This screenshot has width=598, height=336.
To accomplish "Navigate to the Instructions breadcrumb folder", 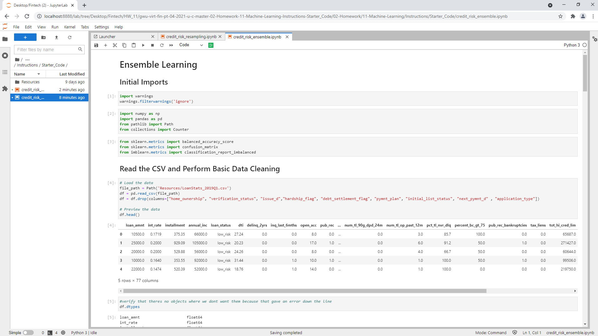I will click(27, 65).
